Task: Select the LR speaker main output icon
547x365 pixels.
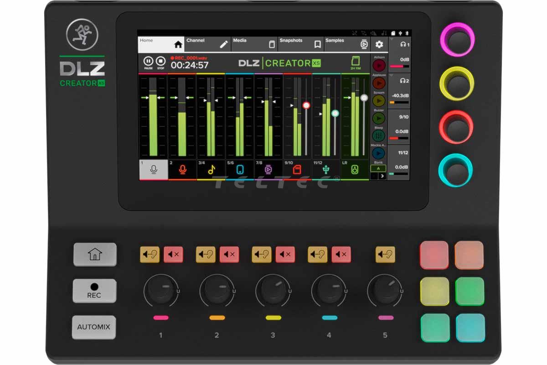Action: [355, 169]
